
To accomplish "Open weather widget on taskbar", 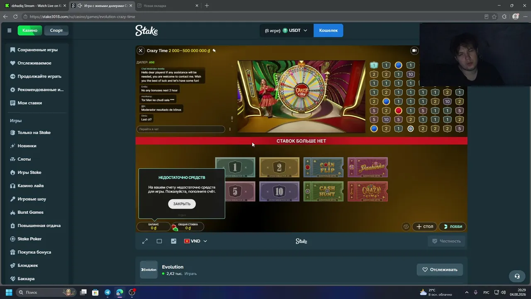I will point(436,292).
